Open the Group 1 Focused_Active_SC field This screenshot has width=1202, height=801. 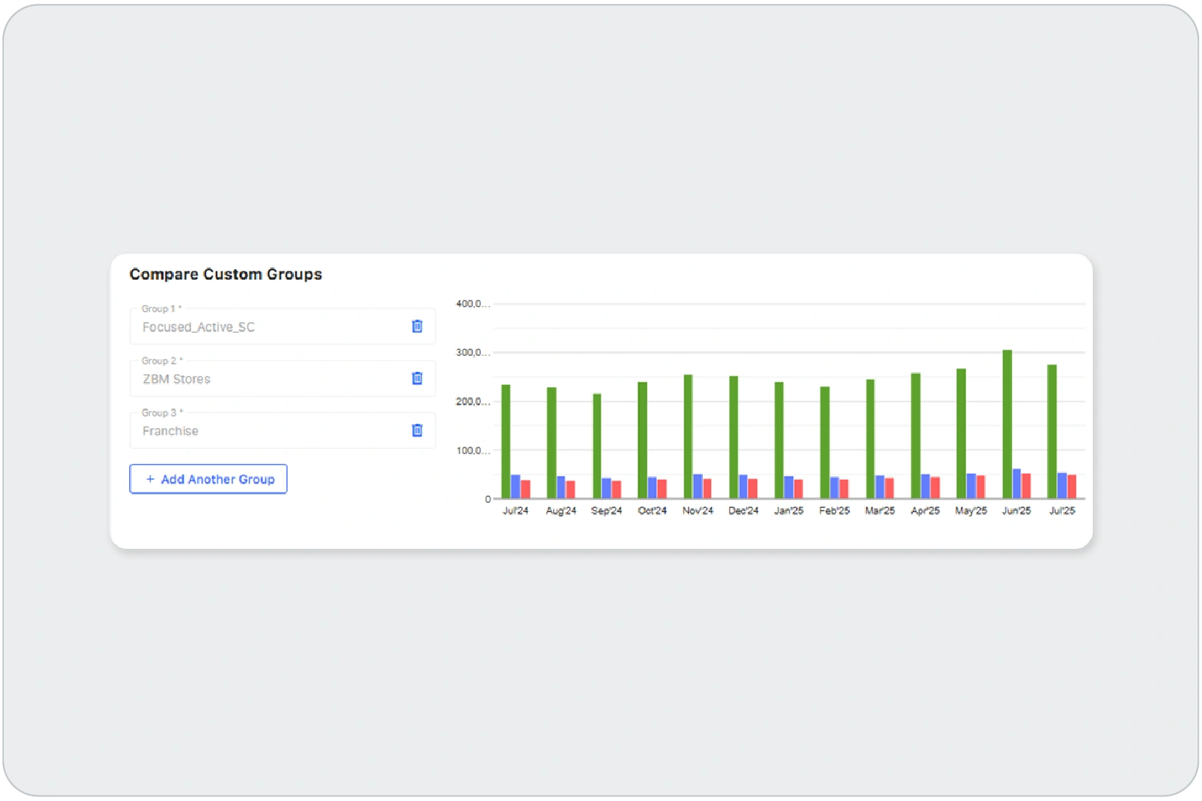click(x=269, y=327)
